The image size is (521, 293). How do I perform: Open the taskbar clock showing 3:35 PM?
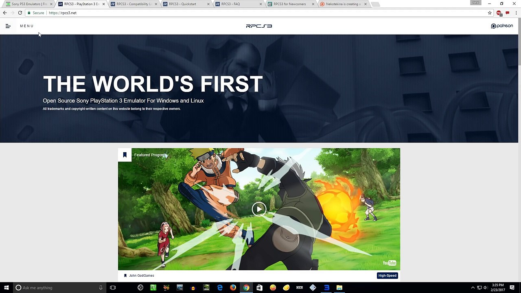tap(498, 288)
